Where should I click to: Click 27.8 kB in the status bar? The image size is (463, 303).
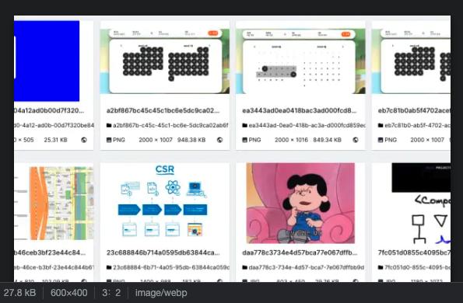coord(19,293)
